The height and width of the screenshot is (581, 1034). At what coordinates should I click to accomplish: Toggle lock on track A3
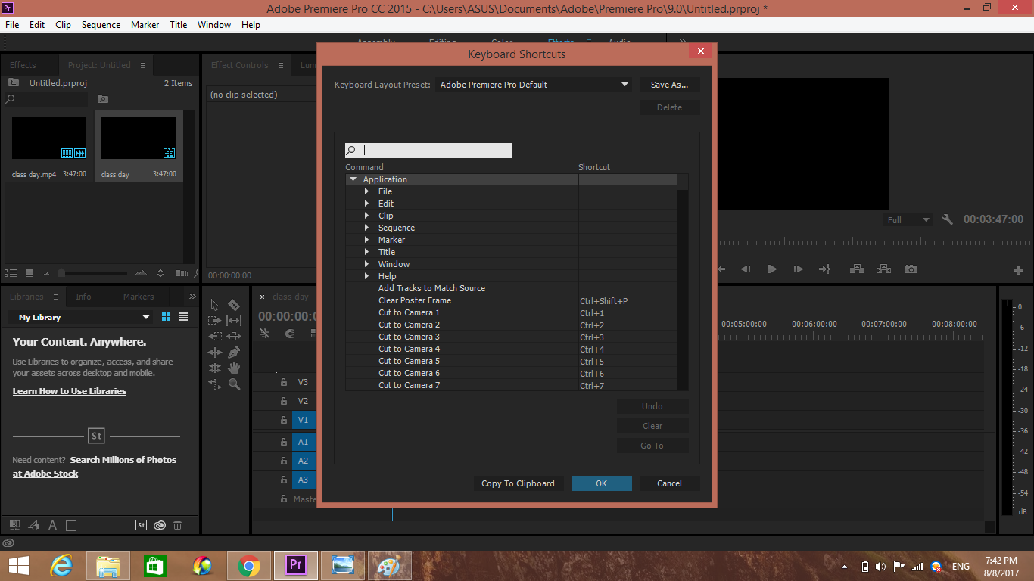tap(284, 480)
